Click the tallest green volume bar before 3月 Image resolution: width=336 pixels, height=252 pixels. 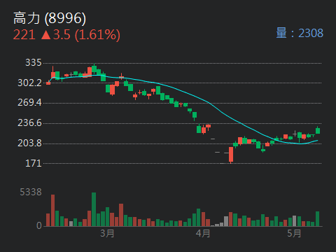tap(94, 209)
